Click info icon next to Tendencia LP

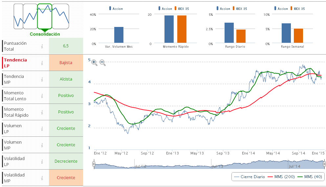coord(42,63)
